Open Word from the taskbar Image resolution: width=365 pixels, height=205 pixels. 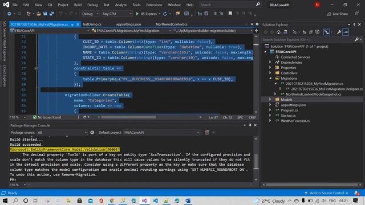(188, 200)
